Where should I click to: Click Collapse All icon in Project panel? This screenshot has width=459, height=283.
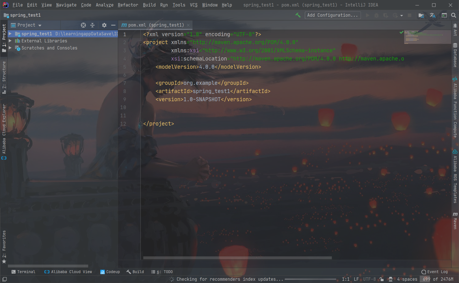click(92, 25)
